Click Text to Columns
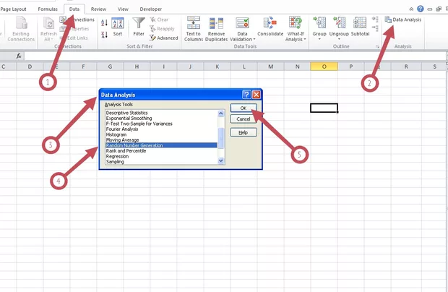The image size is (448, 292). pyautogui.click(x=194, y=29)
